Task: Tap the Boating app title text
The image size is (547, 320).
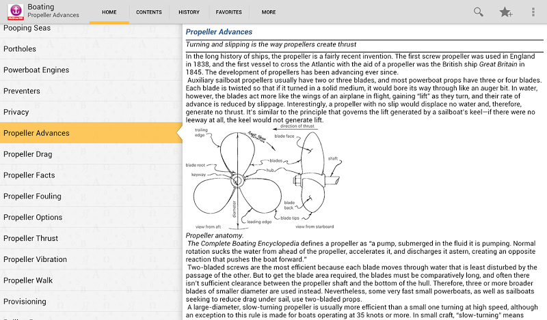Action: 41,7
